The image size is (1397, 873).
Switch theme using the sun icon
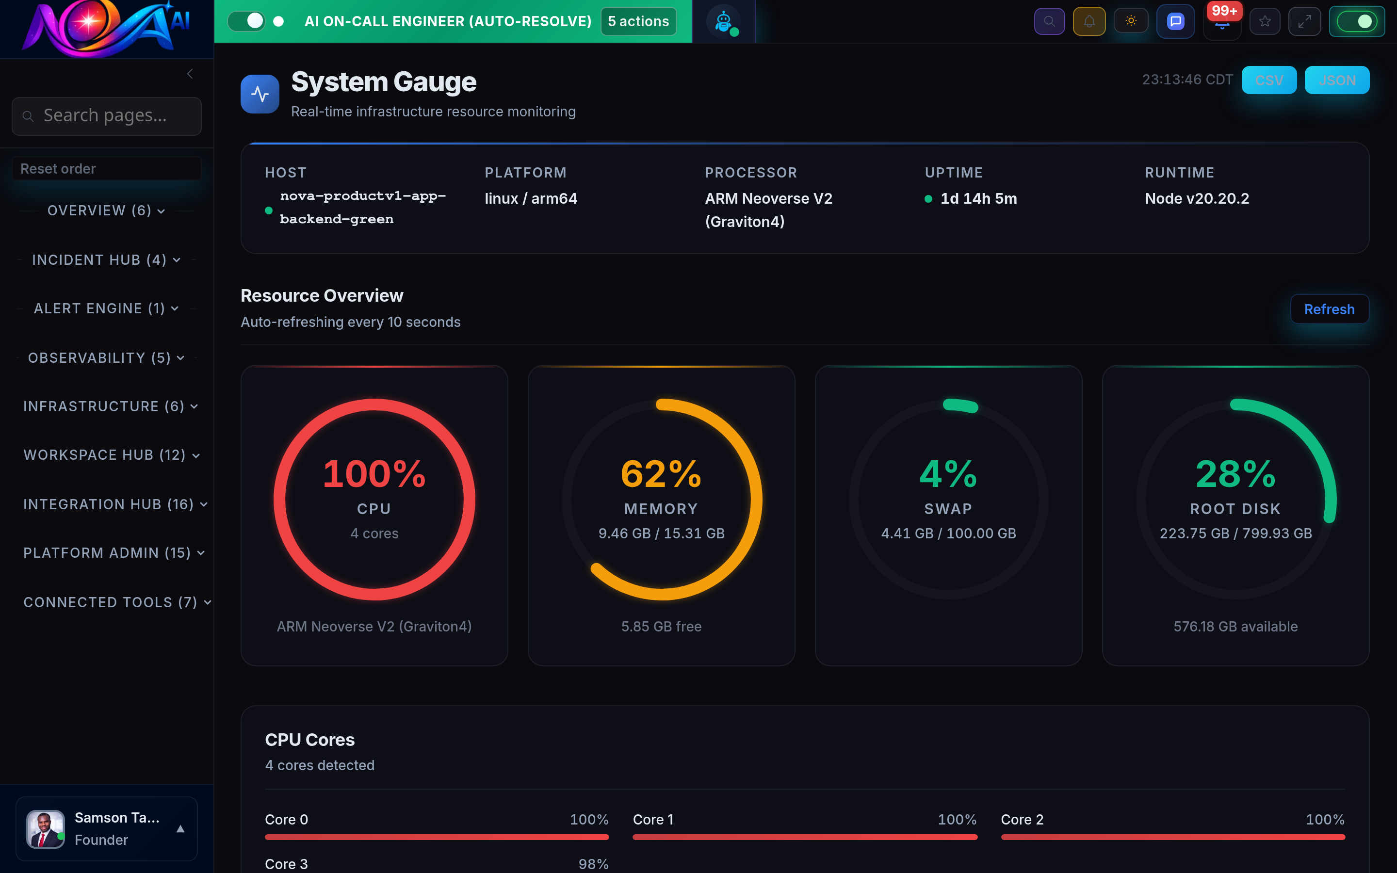coord(1131,21)
